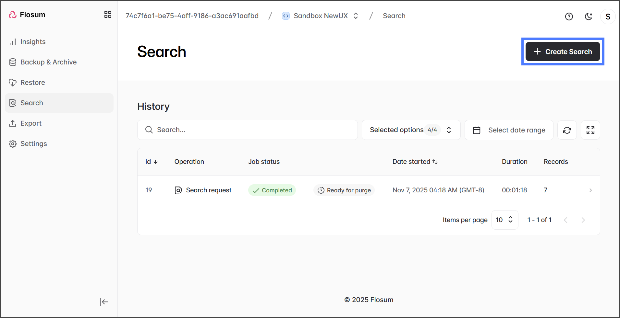
Task: Click the help question mark icon
Action: click(569, 17)
